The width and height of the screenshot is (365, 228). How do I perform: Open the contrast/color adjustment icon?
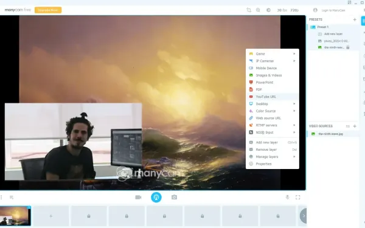point(268,10)
